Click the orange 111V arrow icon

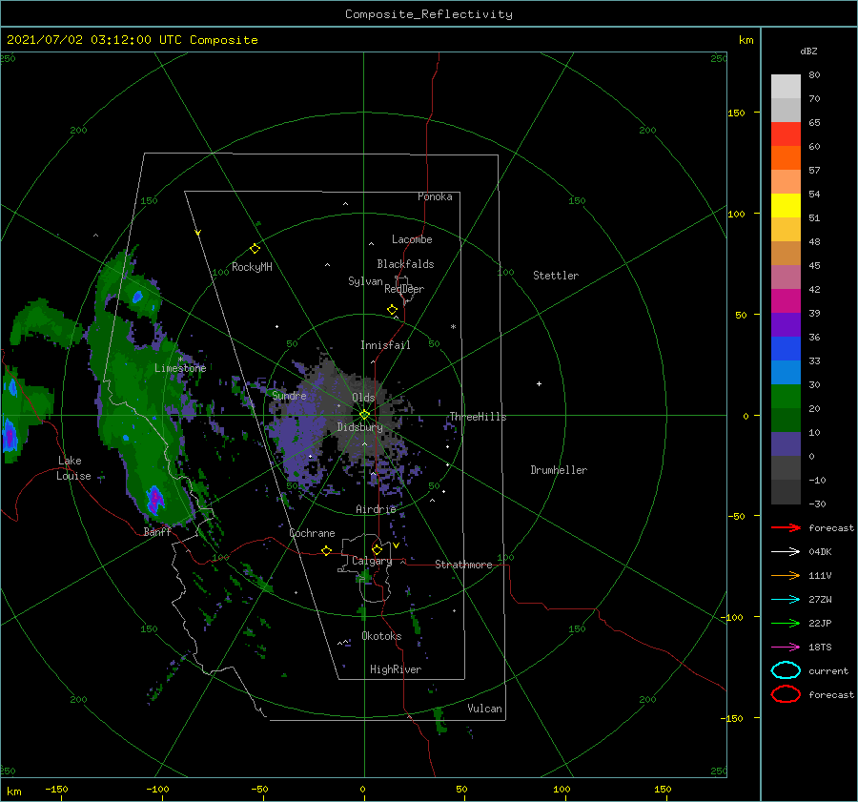coord(786,575)
